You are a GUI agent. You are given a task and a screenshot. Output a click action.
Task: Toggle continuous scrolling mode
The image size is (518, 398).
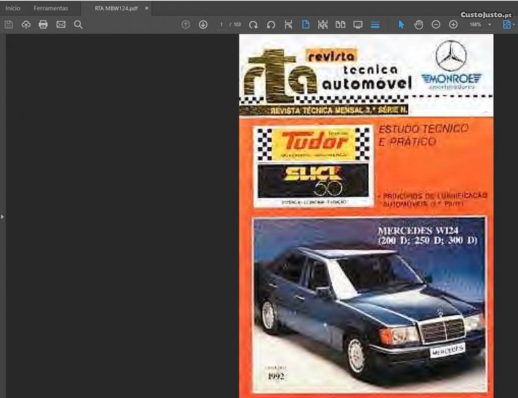(375, 24)
